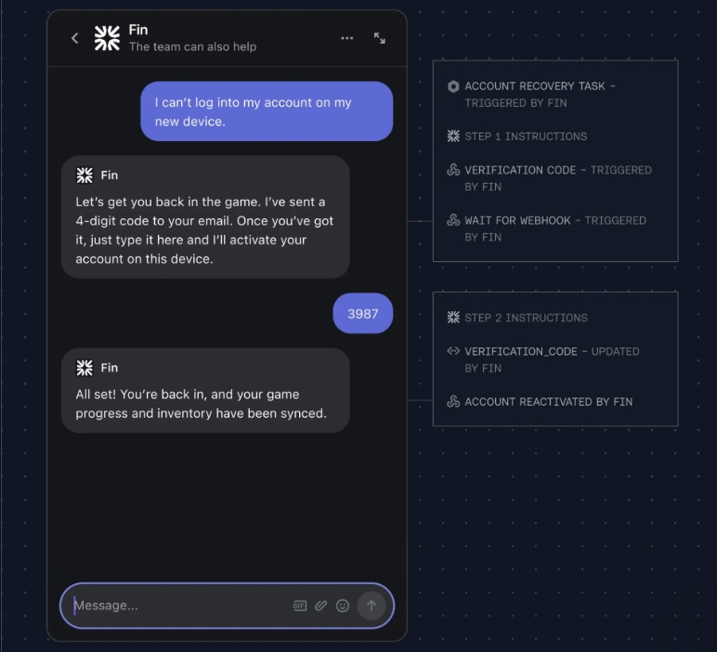Click the Step 1 Instructions entry
The image size is (717, 652).
click(x=517, y=137)
